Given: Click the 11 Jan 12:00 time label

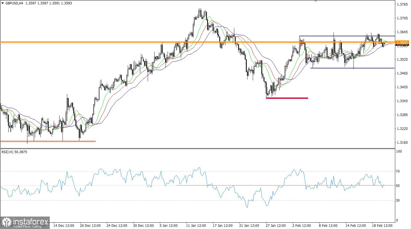Looking at the screenshot, I should point(196,225).
